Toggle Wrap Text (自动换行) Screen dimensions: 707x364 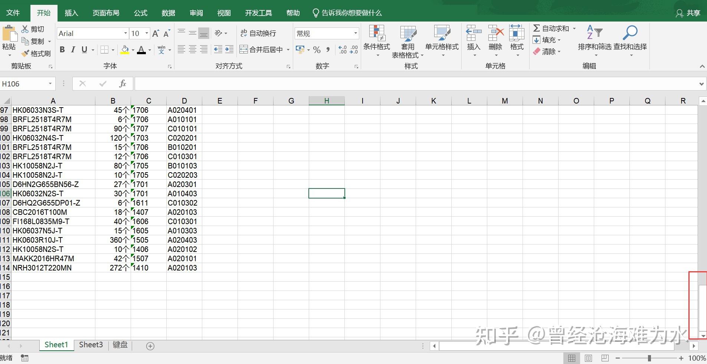tap(258, 33)
